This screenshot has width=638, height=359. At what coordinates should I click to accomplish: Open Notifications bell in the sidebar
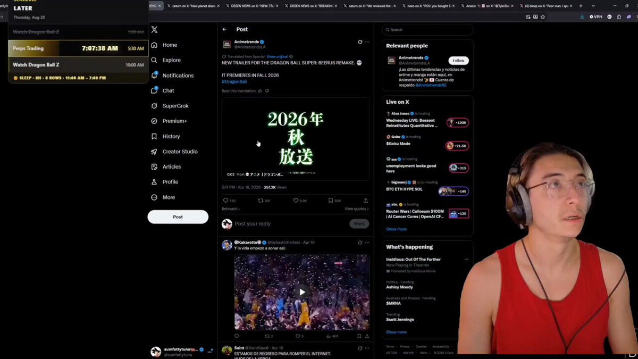[x=154, y=75]
